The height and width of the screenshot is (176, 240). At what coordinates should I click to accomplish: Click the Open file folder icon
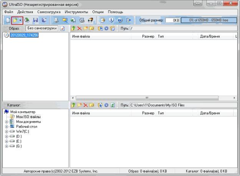click(15, 20)
